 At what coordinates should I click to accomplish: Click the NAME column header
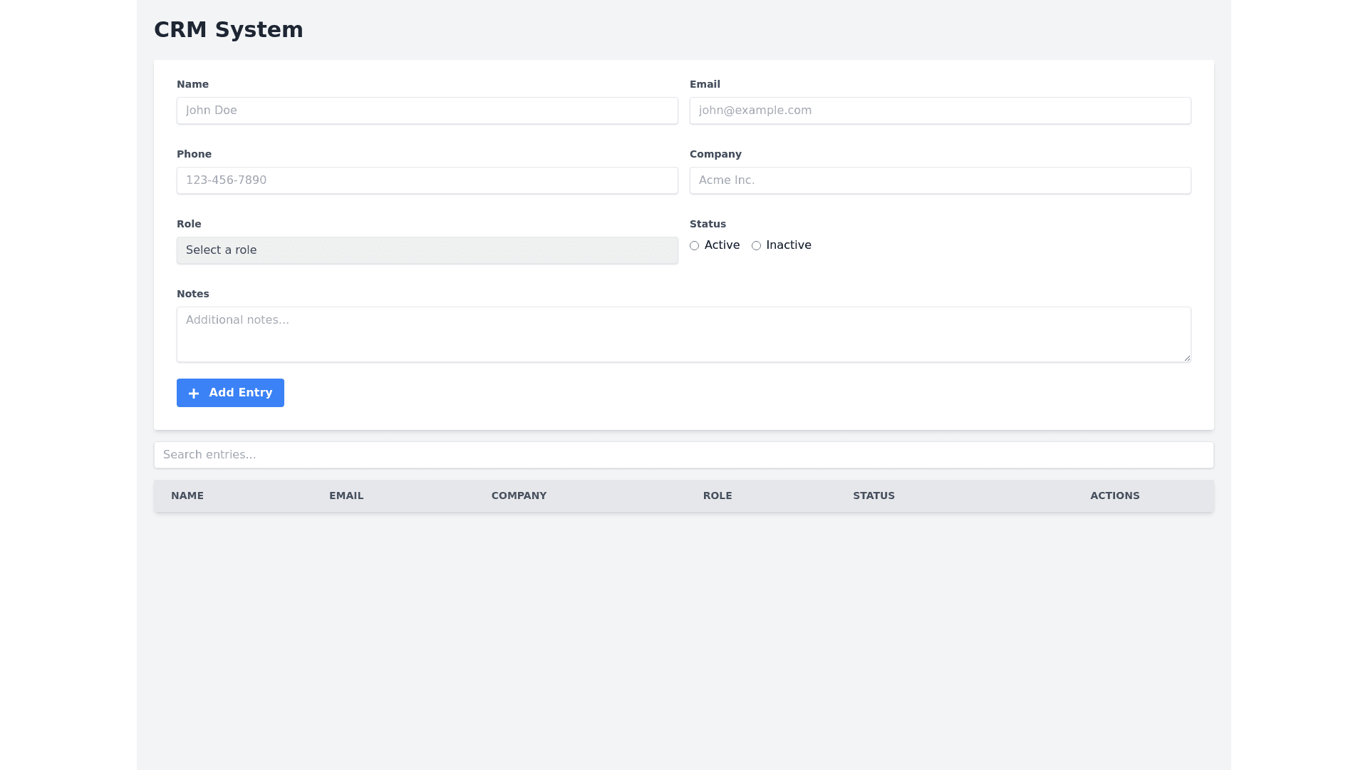click(187, 496)
